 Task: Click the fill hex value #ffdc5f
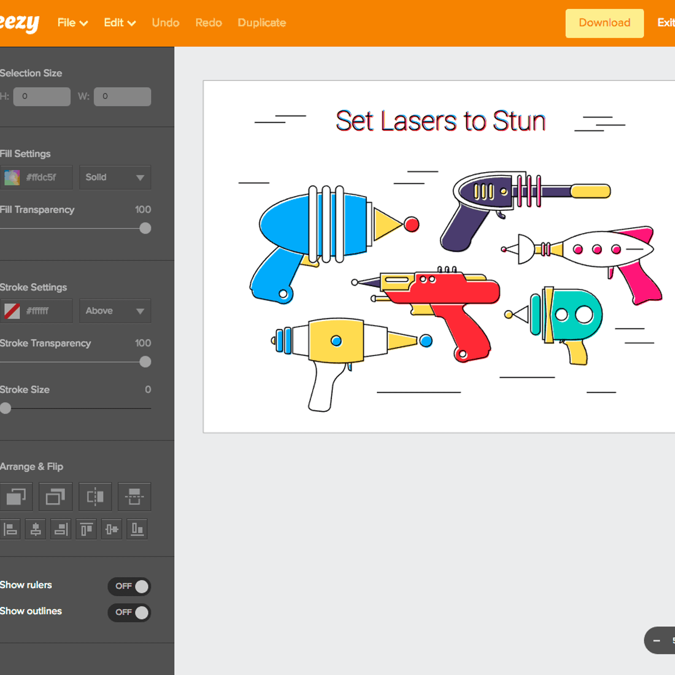(41, 178)
